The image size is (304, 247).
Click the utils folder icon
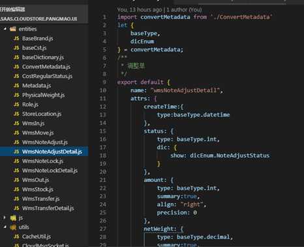click(x=13, y=227)
